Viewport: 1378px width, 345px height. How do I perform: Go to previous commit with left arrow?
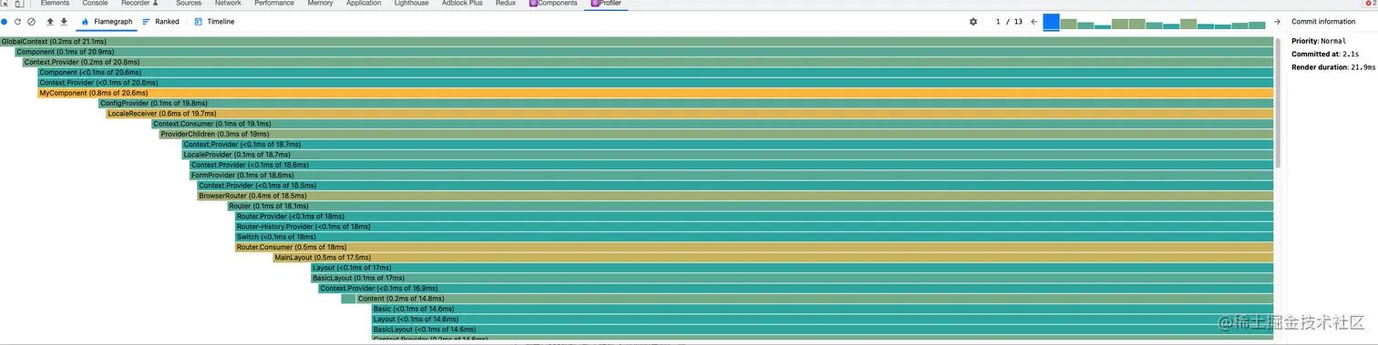pos(1033,22)
